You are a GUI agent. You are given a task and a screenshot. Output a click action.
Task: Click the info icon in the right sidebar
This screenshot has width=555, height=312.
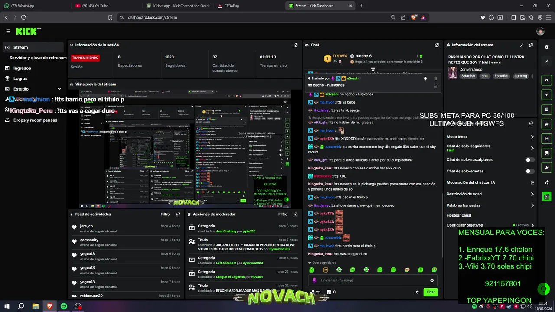pos(547,47)
